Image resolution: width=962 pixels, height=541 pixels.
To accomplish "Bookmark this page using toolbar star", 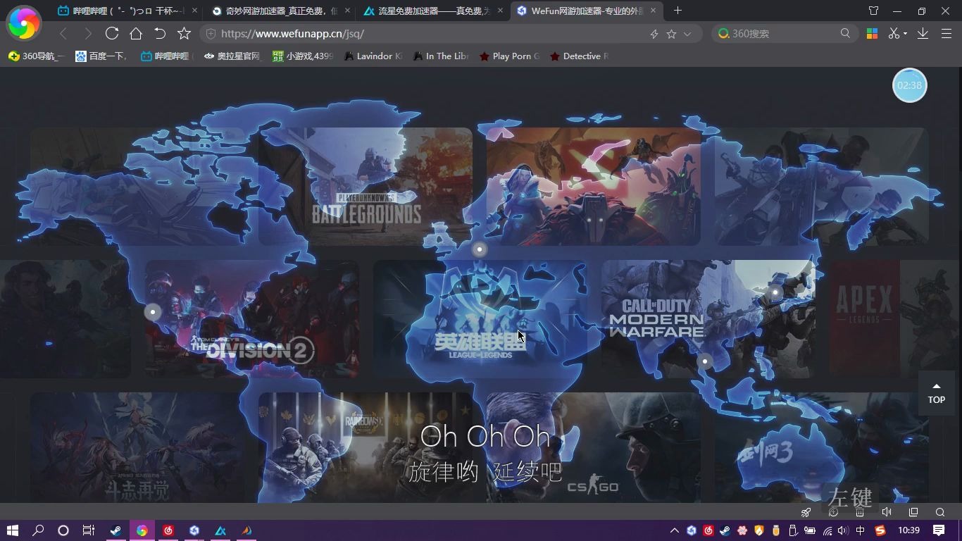I will tap(184, 33).
